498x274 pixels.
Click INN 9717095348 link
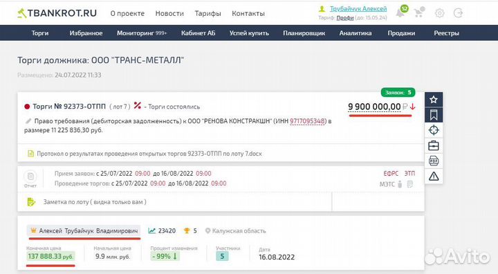307,121
